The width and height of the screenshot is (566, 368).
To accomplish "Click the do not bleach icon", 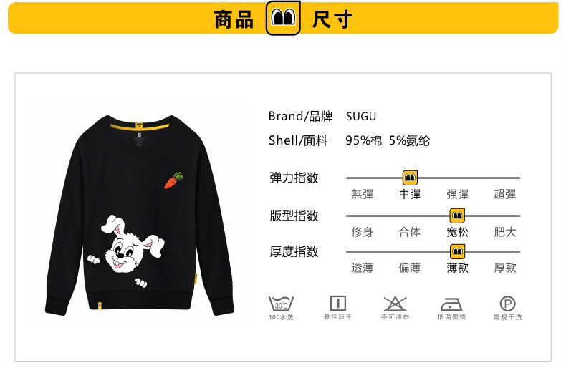I will pos(395,304).
